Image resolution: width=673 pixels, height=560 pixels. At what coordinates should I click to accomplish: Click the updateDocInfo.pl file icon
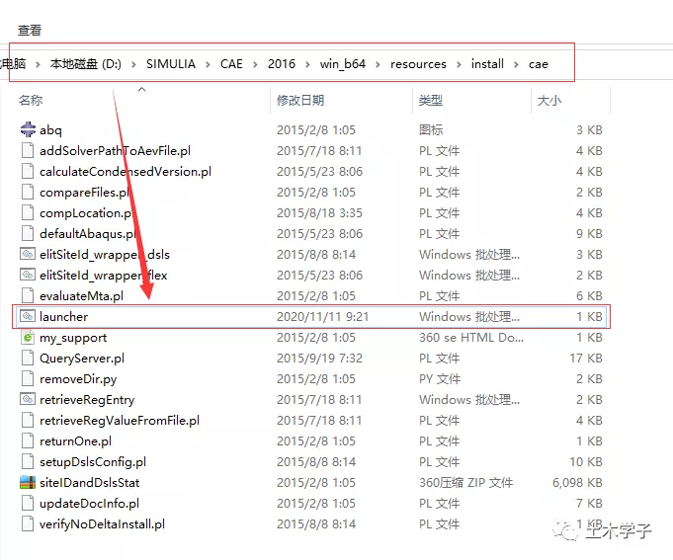click(x=28, y=503)
